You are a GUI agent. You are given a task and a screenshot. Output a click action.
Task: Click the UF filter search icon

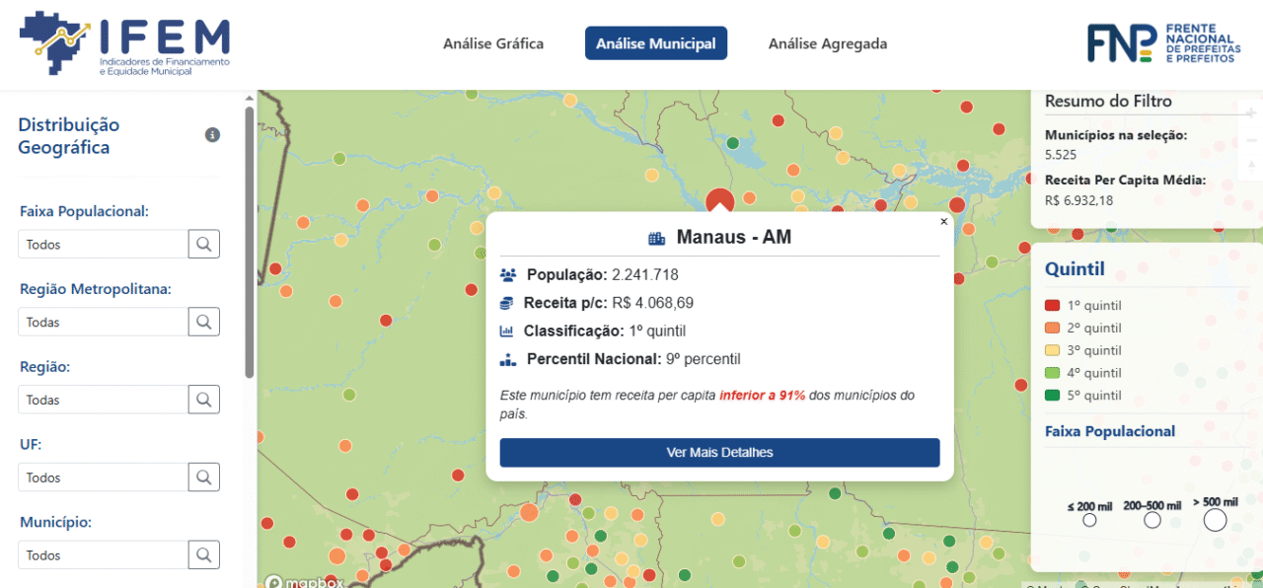[204, 478]
